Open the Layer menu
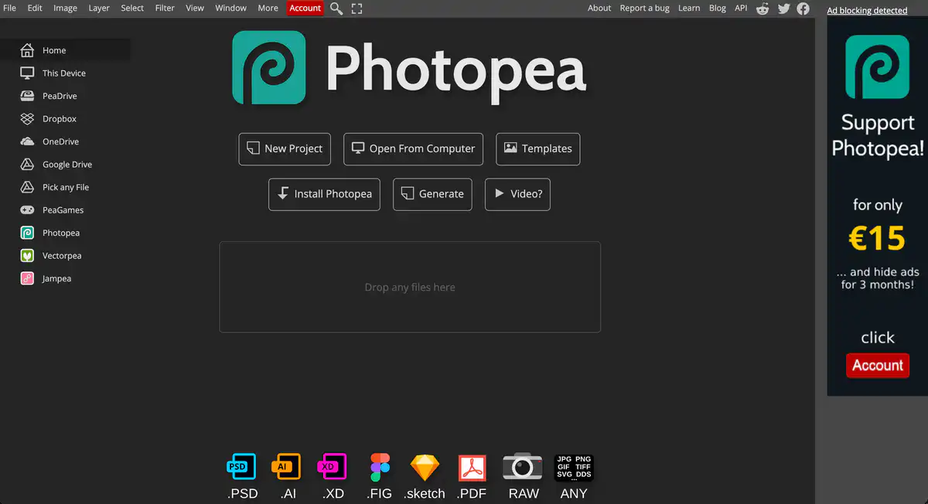 [x=99, y=8]
